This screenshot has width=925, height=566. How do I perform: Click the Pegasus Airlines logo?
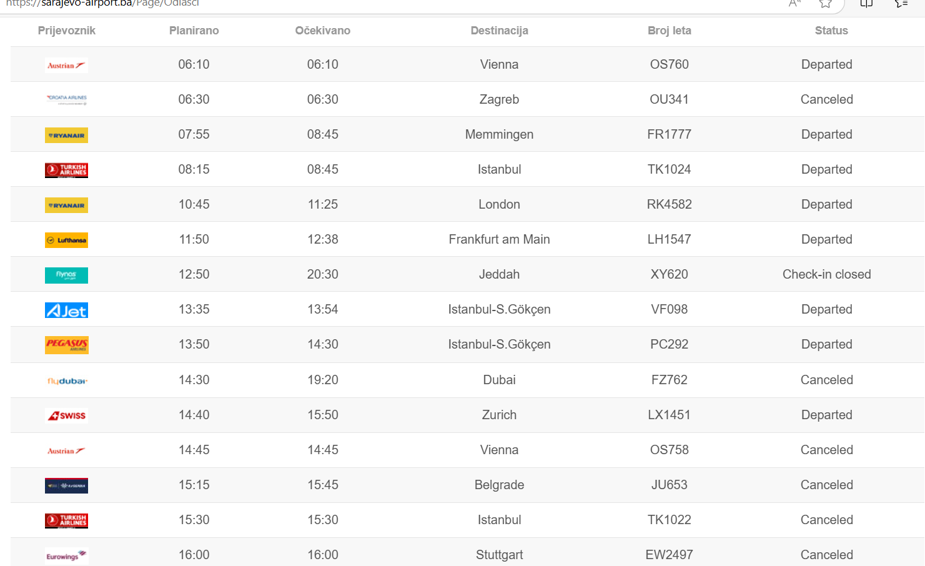tap(66, 345)
